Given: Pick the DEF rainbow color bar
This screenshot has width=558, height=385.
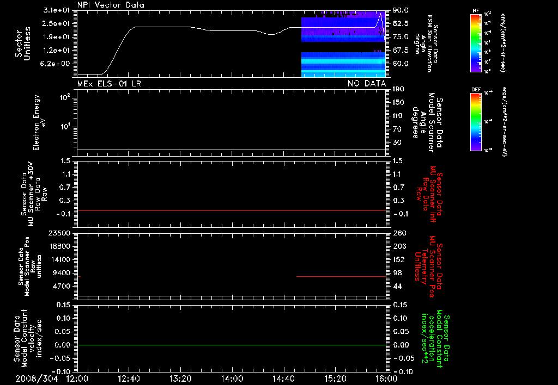Looking at the screenshot, I should pyautogui.click(x=476, y=122).
